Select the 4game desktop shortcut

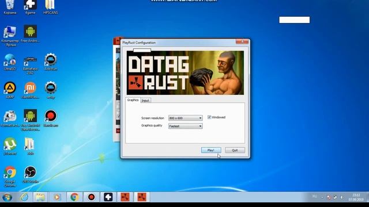click(x=30, y=7)
